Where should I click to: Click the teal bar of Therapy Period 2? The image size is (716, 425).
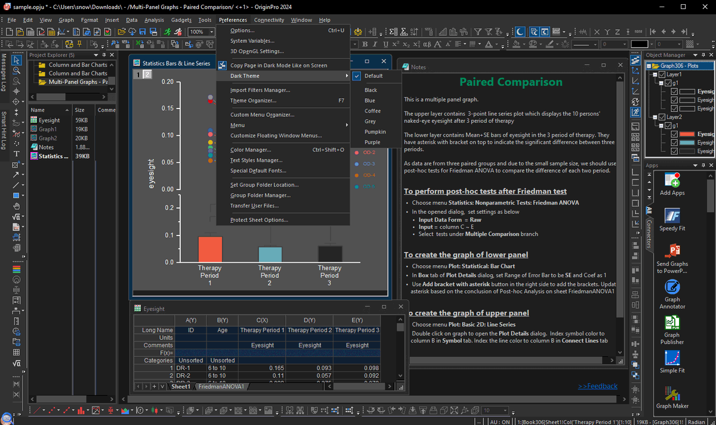pos(270,255)
